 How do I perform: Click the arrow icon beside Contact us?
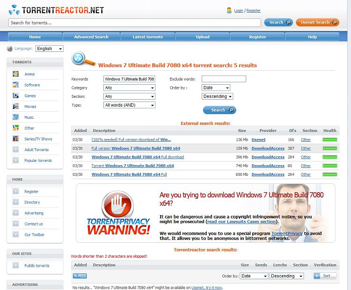pyautogui.click(x=15, y=224)
